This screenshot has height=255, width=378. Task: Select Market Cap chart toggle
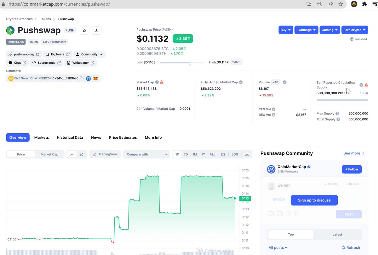(x=49, y=154)
